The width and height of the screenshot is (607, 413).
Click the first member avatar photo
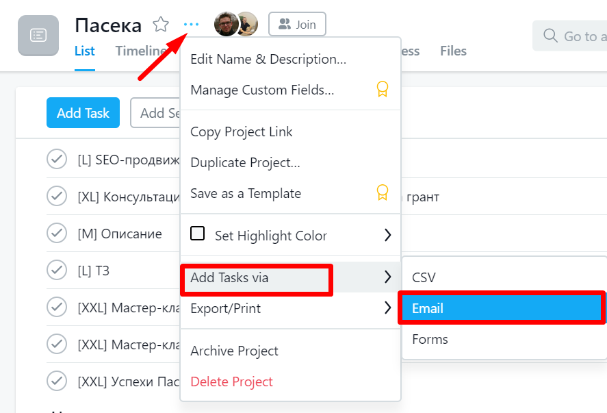[225, 25]
